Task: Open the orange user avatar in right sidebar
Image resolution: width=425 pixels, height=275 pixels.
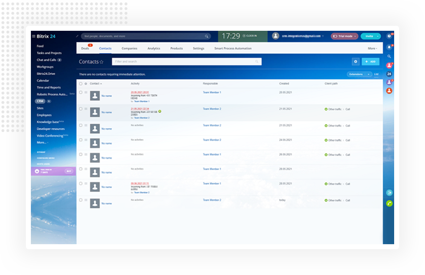Action: 389,90
